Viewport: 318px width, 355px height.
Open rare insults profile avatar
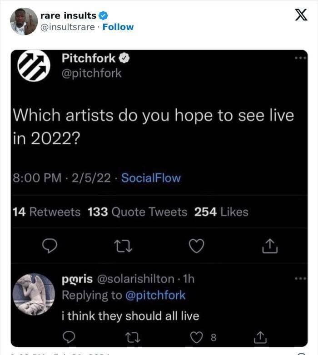pyautogui.click(x=24, y=21)
